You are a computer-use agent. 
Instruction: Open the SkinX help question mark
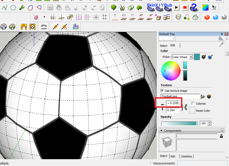point(194,7)
